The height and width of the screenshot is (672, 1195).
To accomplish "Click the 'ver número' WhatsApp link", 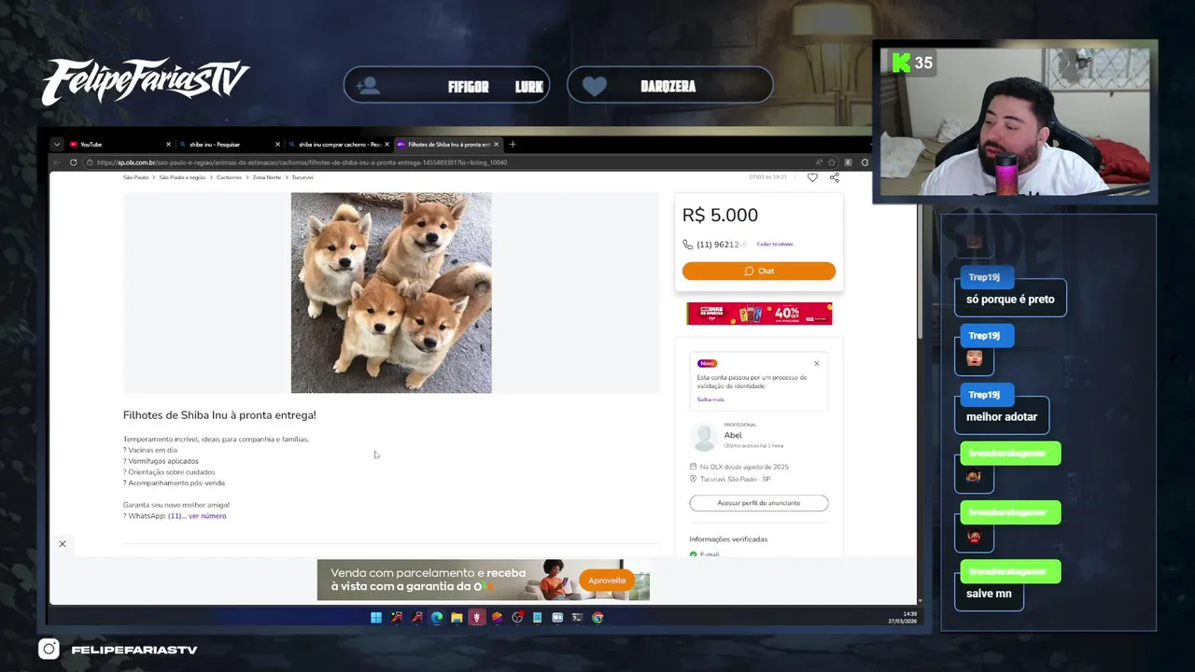I will coord(207,516).
